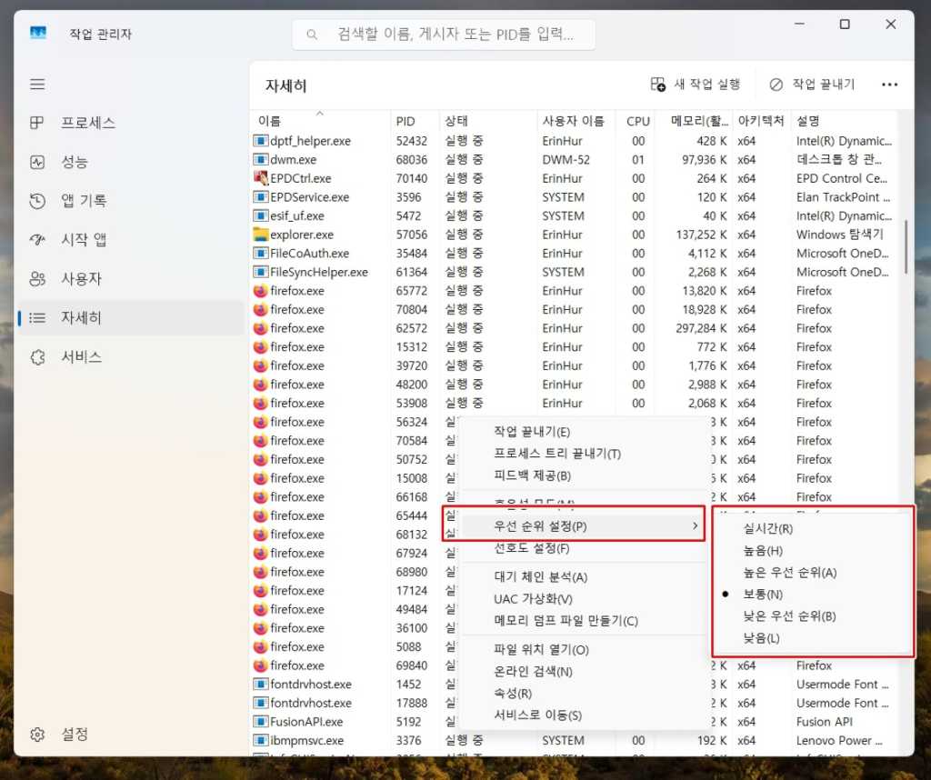The height and width of the screenshot is (780, 931).
Task: Click the process search input field
Action: pyautogui.click(x=445, y=34)
